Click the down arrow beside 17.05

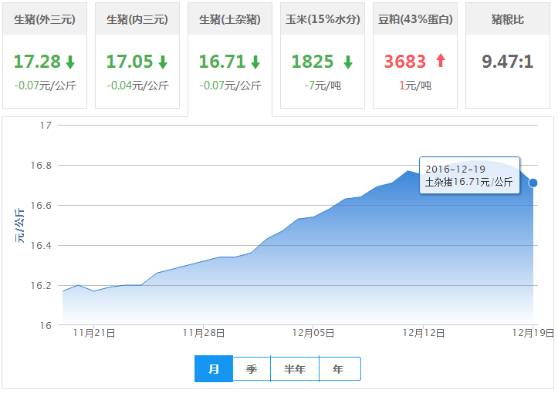(x=163, y=62)
